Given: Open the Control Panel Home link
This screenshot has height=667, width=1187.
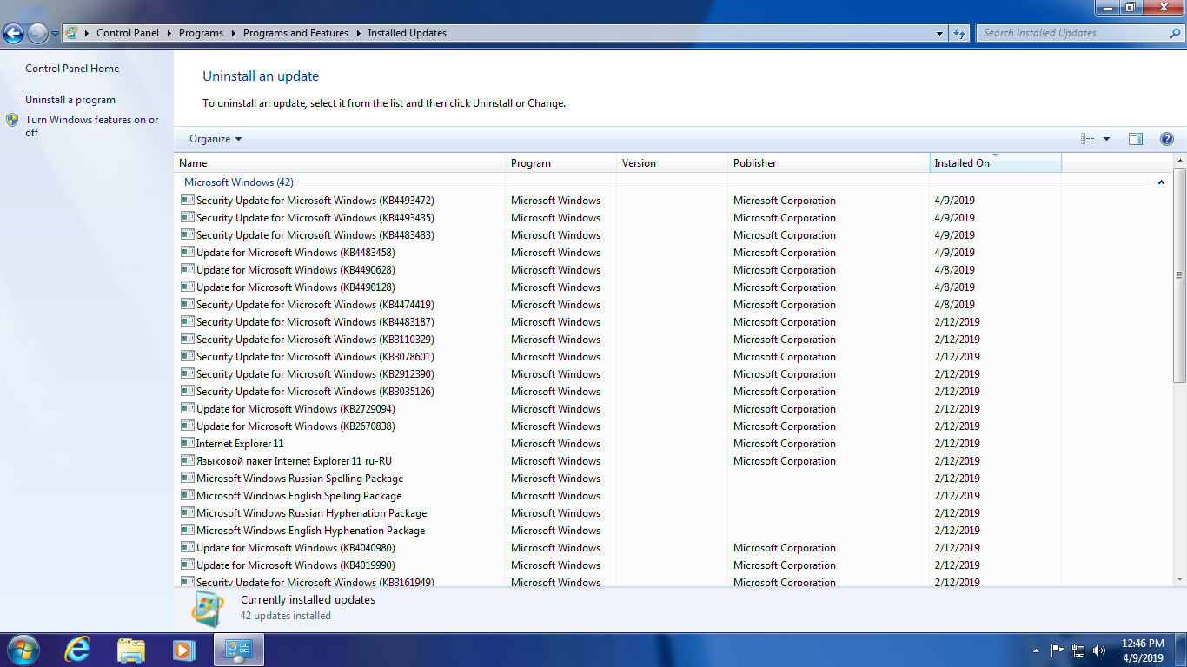Looking at the screenshot, I should (x=72, y=69).
